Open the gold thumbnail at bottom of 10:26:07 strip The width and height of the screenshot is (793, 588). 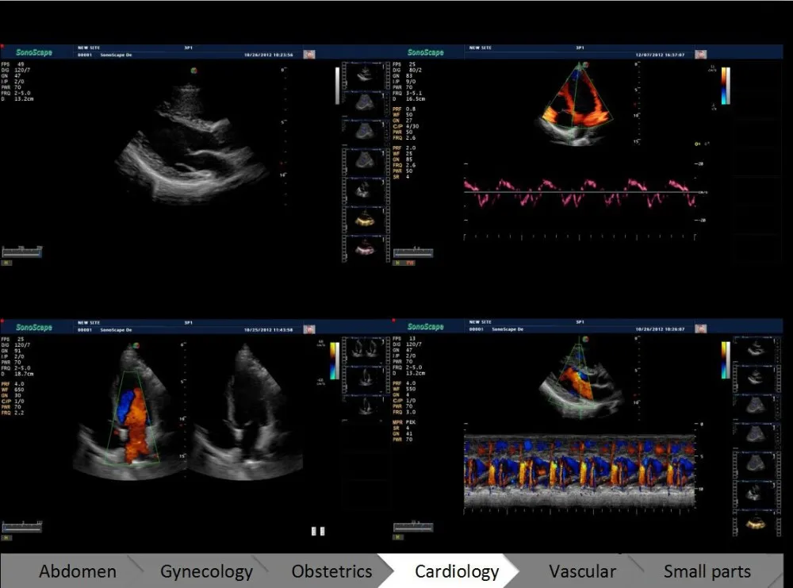pyautogui.click(x=756, y=523)
